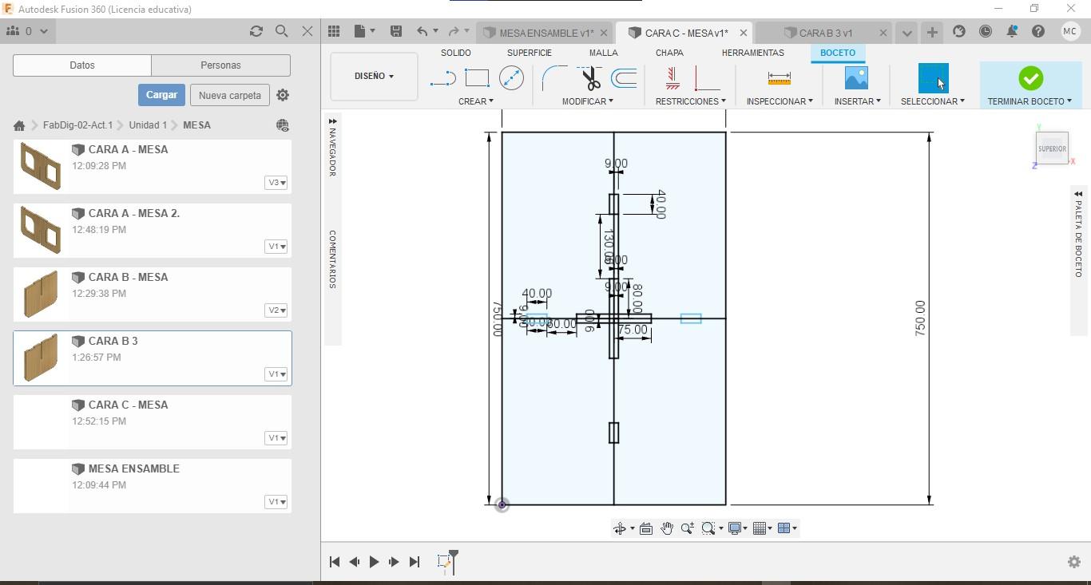
Task: Switch to the Personas tab
Action: (x=220, y=65)
